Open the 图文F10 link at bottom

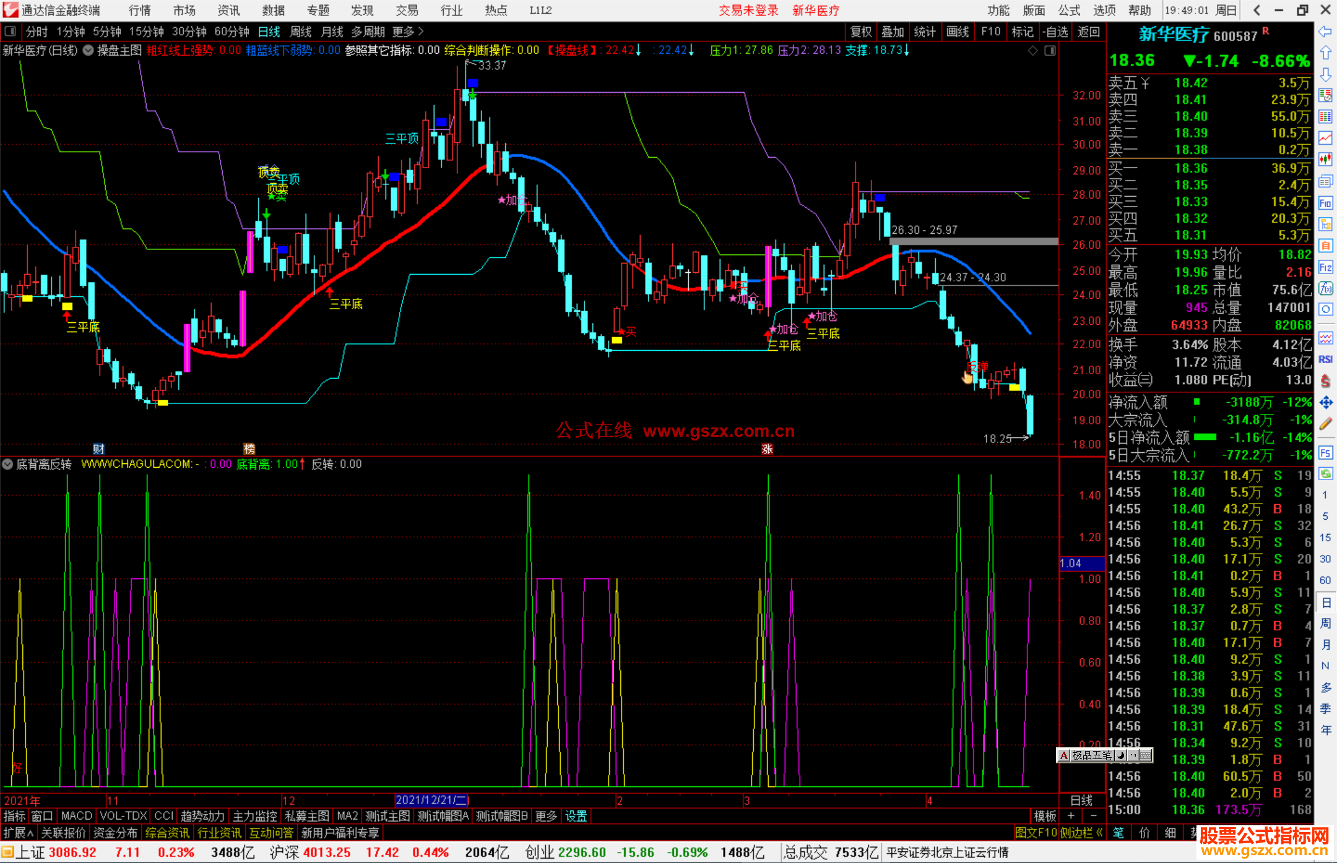click(1036, 833)
